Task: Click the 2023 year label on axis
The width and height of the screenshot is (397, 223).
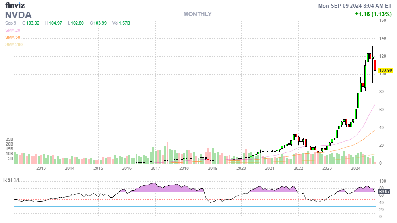Action: [x=327, y=168]
